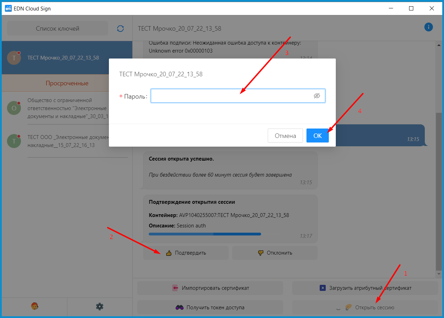Click the binoculars icon for access token
Viewport: 444px width, 318px height.
tap(179, 308)
